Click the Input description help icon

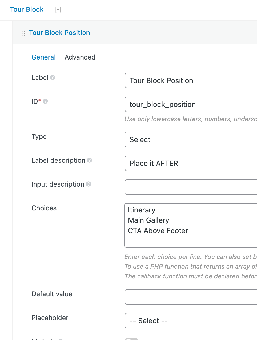(x=89, y=184)
